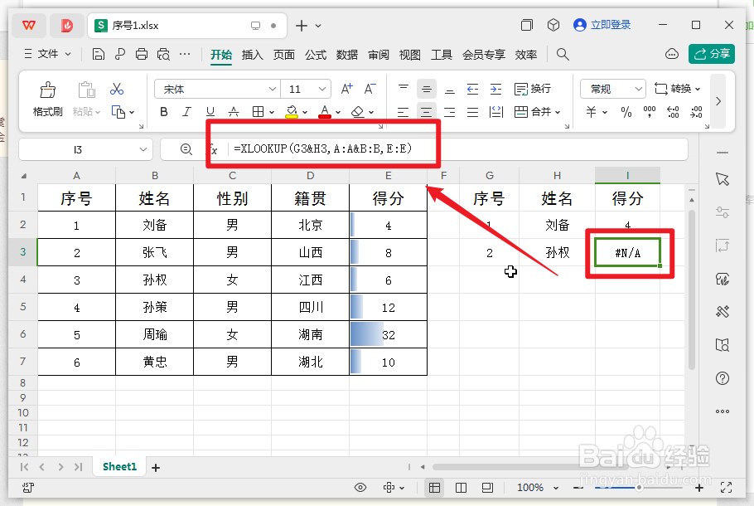Toggle bold formatting
Viewport: 754px width, 506px height.
pos(163,111)
